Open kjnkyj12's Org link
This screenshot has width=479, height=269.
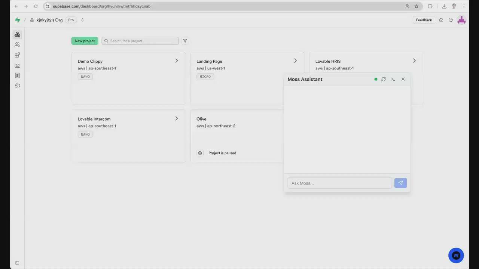(x=49, y=20)
